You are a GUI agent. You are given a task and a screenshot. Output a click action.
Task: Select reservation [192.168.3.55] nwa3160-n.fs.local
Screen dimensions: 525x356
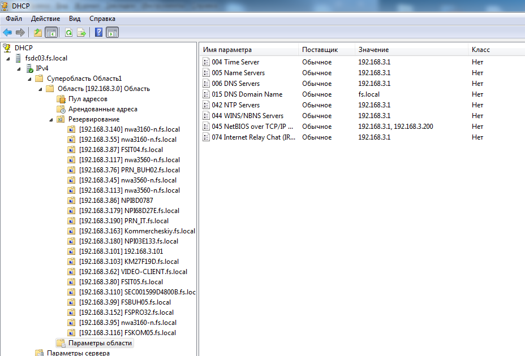pos(127,140)
